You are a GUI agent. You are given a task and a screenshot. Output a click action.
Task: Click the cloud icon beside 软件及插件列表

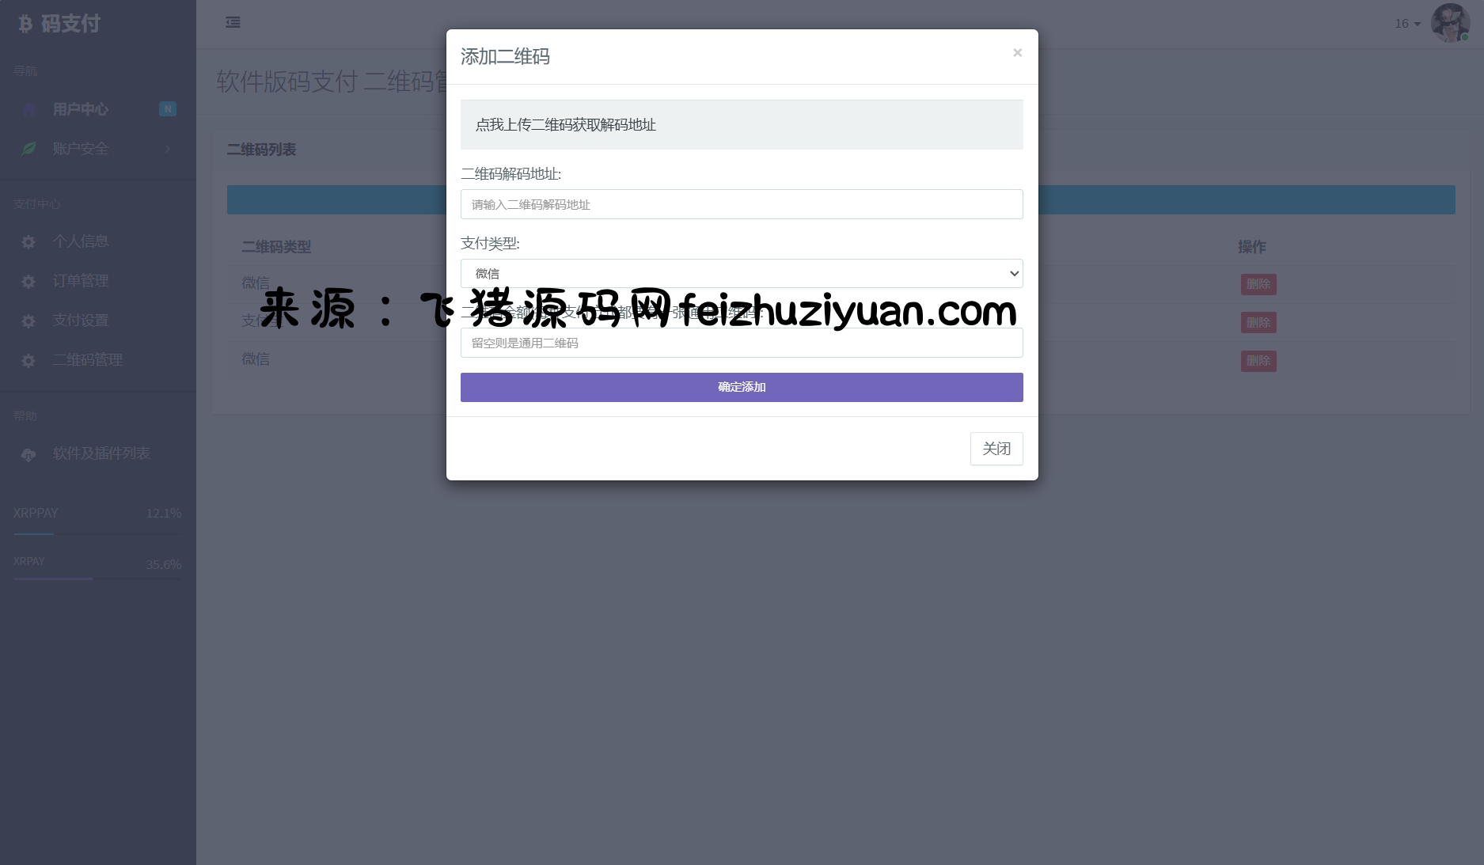(28, 454)
